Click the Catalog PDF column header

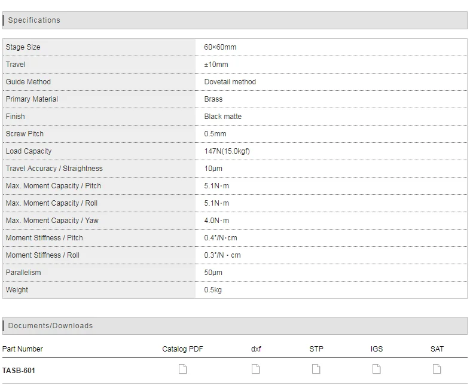(183, 349)
